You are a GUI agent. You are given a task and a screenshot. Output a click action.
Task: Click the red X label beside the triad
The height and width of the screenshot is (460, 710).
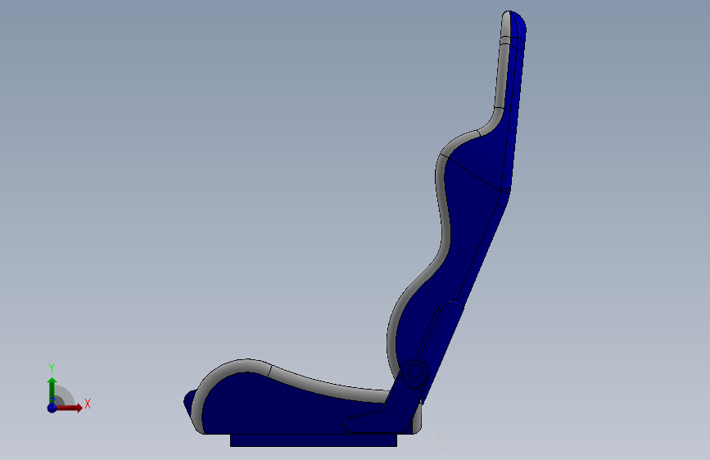pos(88,404)
